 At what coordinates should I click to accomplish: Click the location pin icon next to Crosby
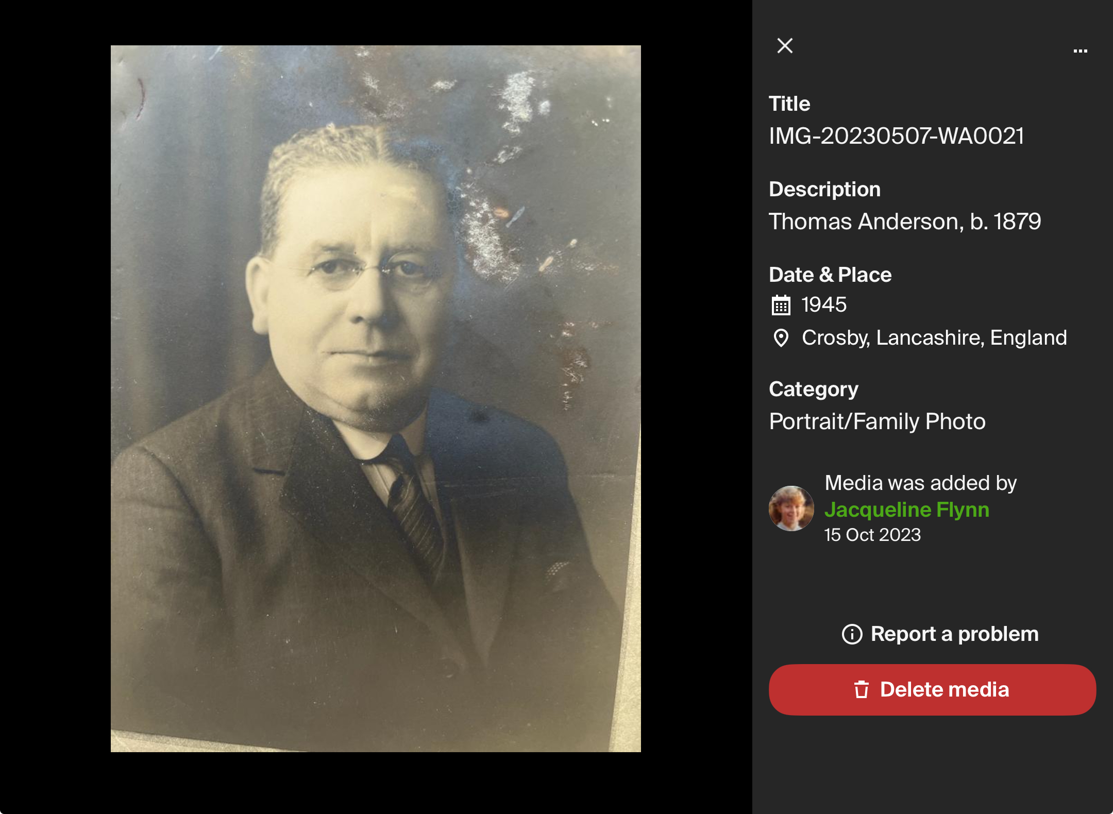click(x=781, y=338)
